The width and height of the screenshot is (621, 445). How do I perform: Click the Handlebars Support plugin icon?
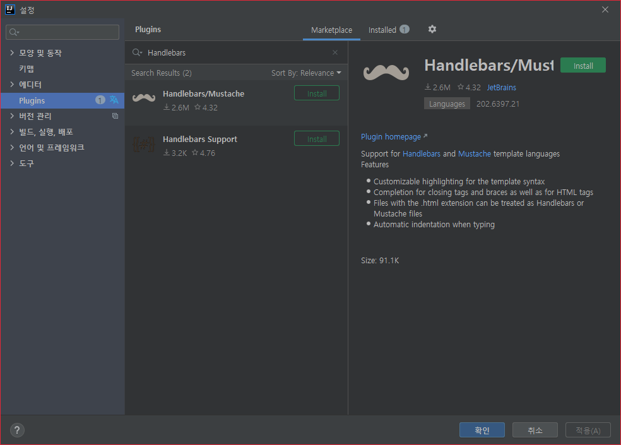[x=144, y=145]
